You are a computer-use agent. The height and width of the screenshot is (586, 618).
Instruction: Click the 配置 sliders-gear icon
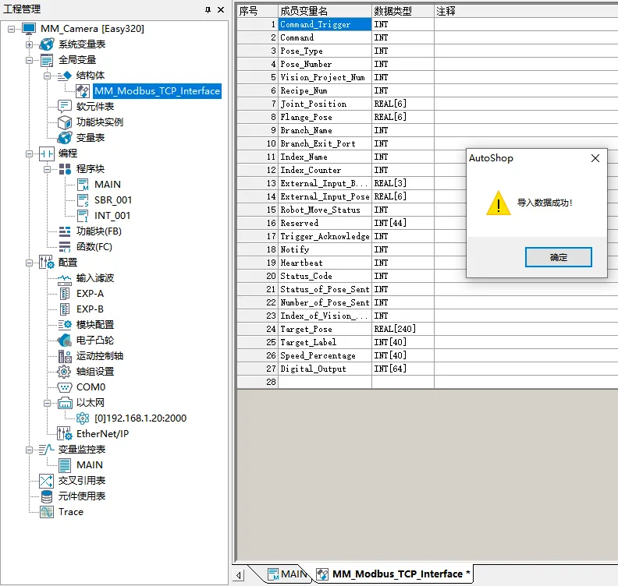click(x=47, y=263)
